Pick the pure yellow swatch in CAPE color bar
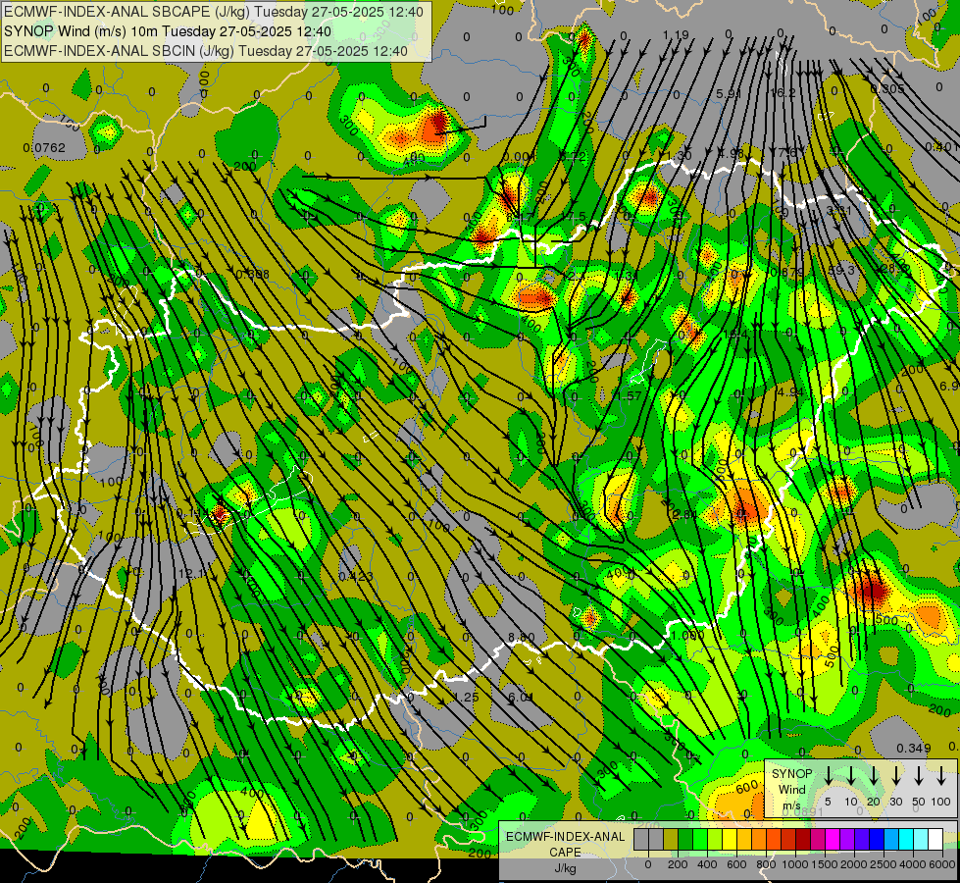Screen dimensions: 960x883 pyautogui.click(x=730, y=840)
